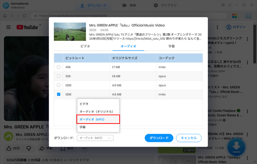
Task: Click the page vertical scrollbar
Action: click(254, 44)
